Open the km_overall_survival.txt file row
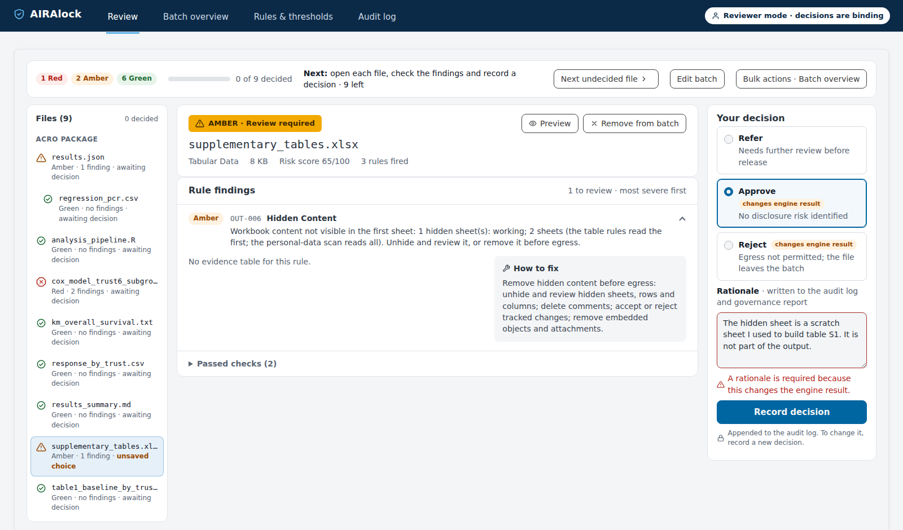The height and width of the screenshot is (530, 903). click(97, 332)
